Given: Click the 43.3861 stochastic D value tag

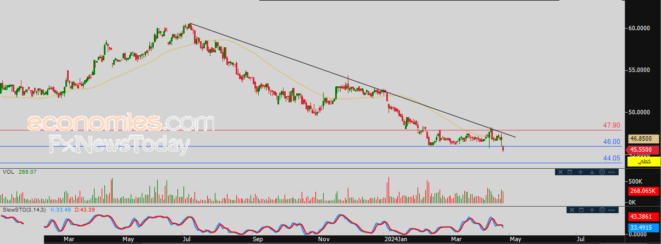Looking at the screenshot, I should click(x=643, y=218).
